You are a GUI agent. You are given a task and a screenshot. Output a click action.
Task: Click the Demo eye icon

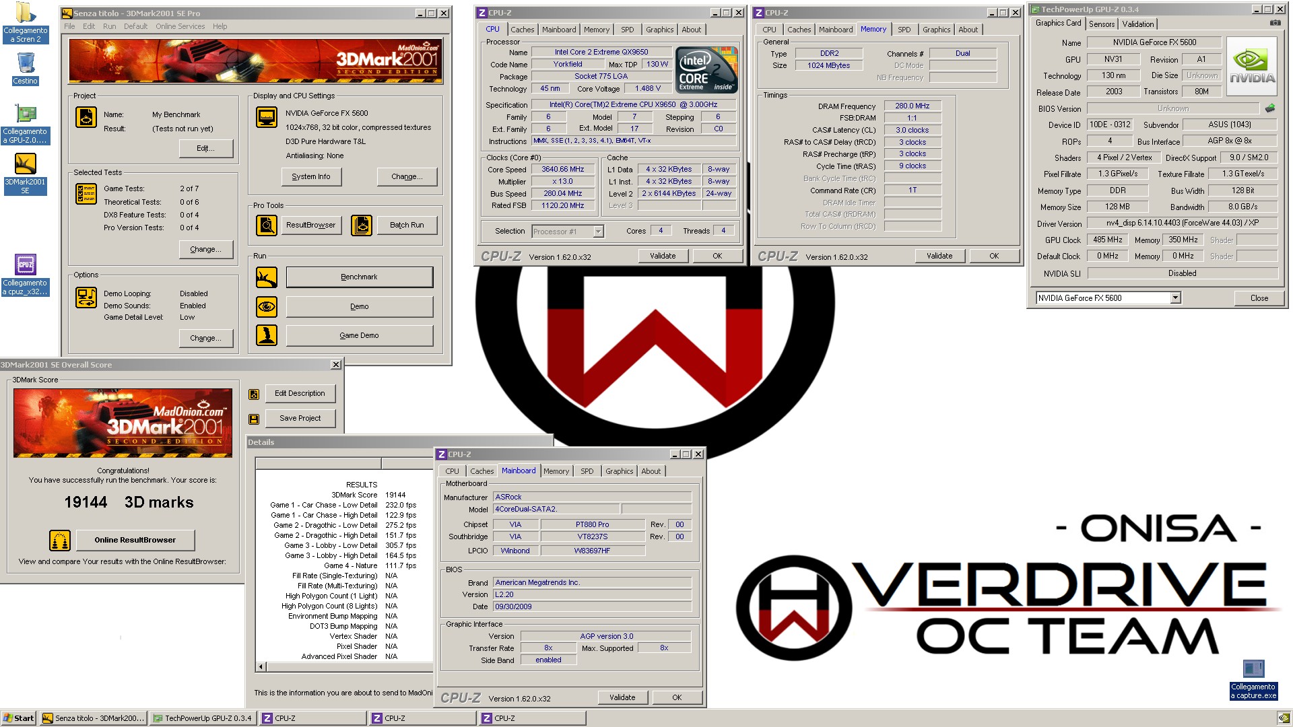click(x=267, y=306)
